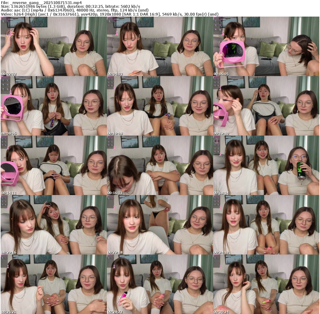Open the thumbnail stamped 00:26:21
This screenshot has height=314, width=320.
pyautogui.click(x=54, y=284)
